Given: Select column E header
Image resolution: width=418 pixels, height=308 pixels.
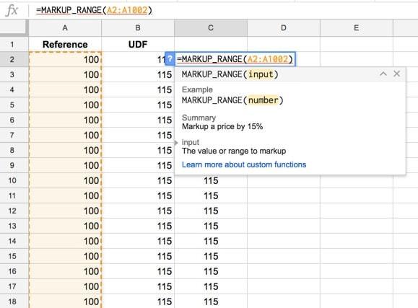Looking at the screenshot, I should pyautogui.click(x=357, y=28).
